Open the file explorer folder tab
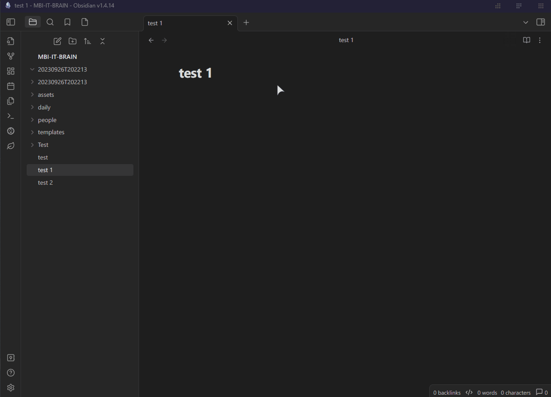Image resolution: width=551 pixels, height=397 pixels. [x=33, y=22]
